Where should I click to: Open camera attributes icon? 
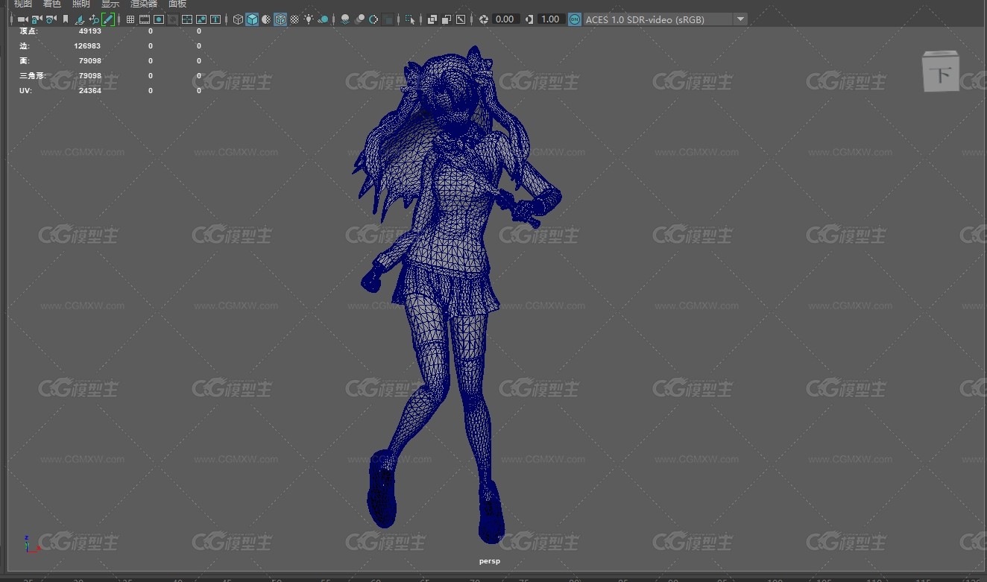[51, 19]
